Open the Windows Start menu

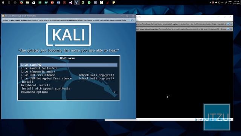(3, 3)
